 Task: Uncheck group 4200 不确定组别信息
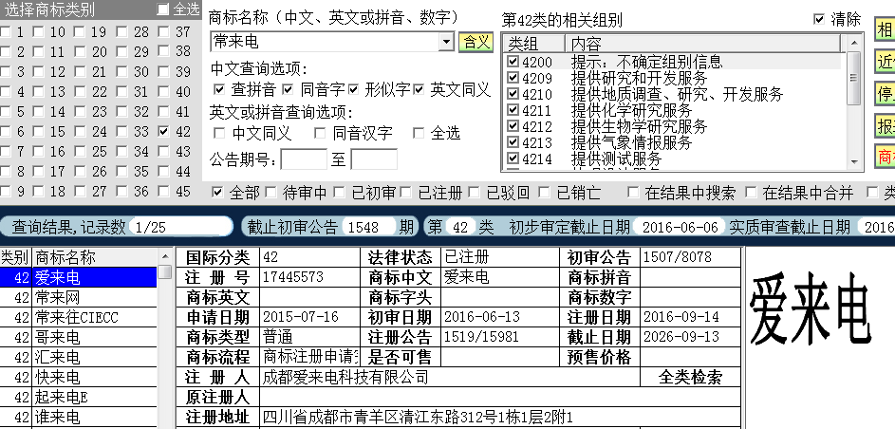513,61
